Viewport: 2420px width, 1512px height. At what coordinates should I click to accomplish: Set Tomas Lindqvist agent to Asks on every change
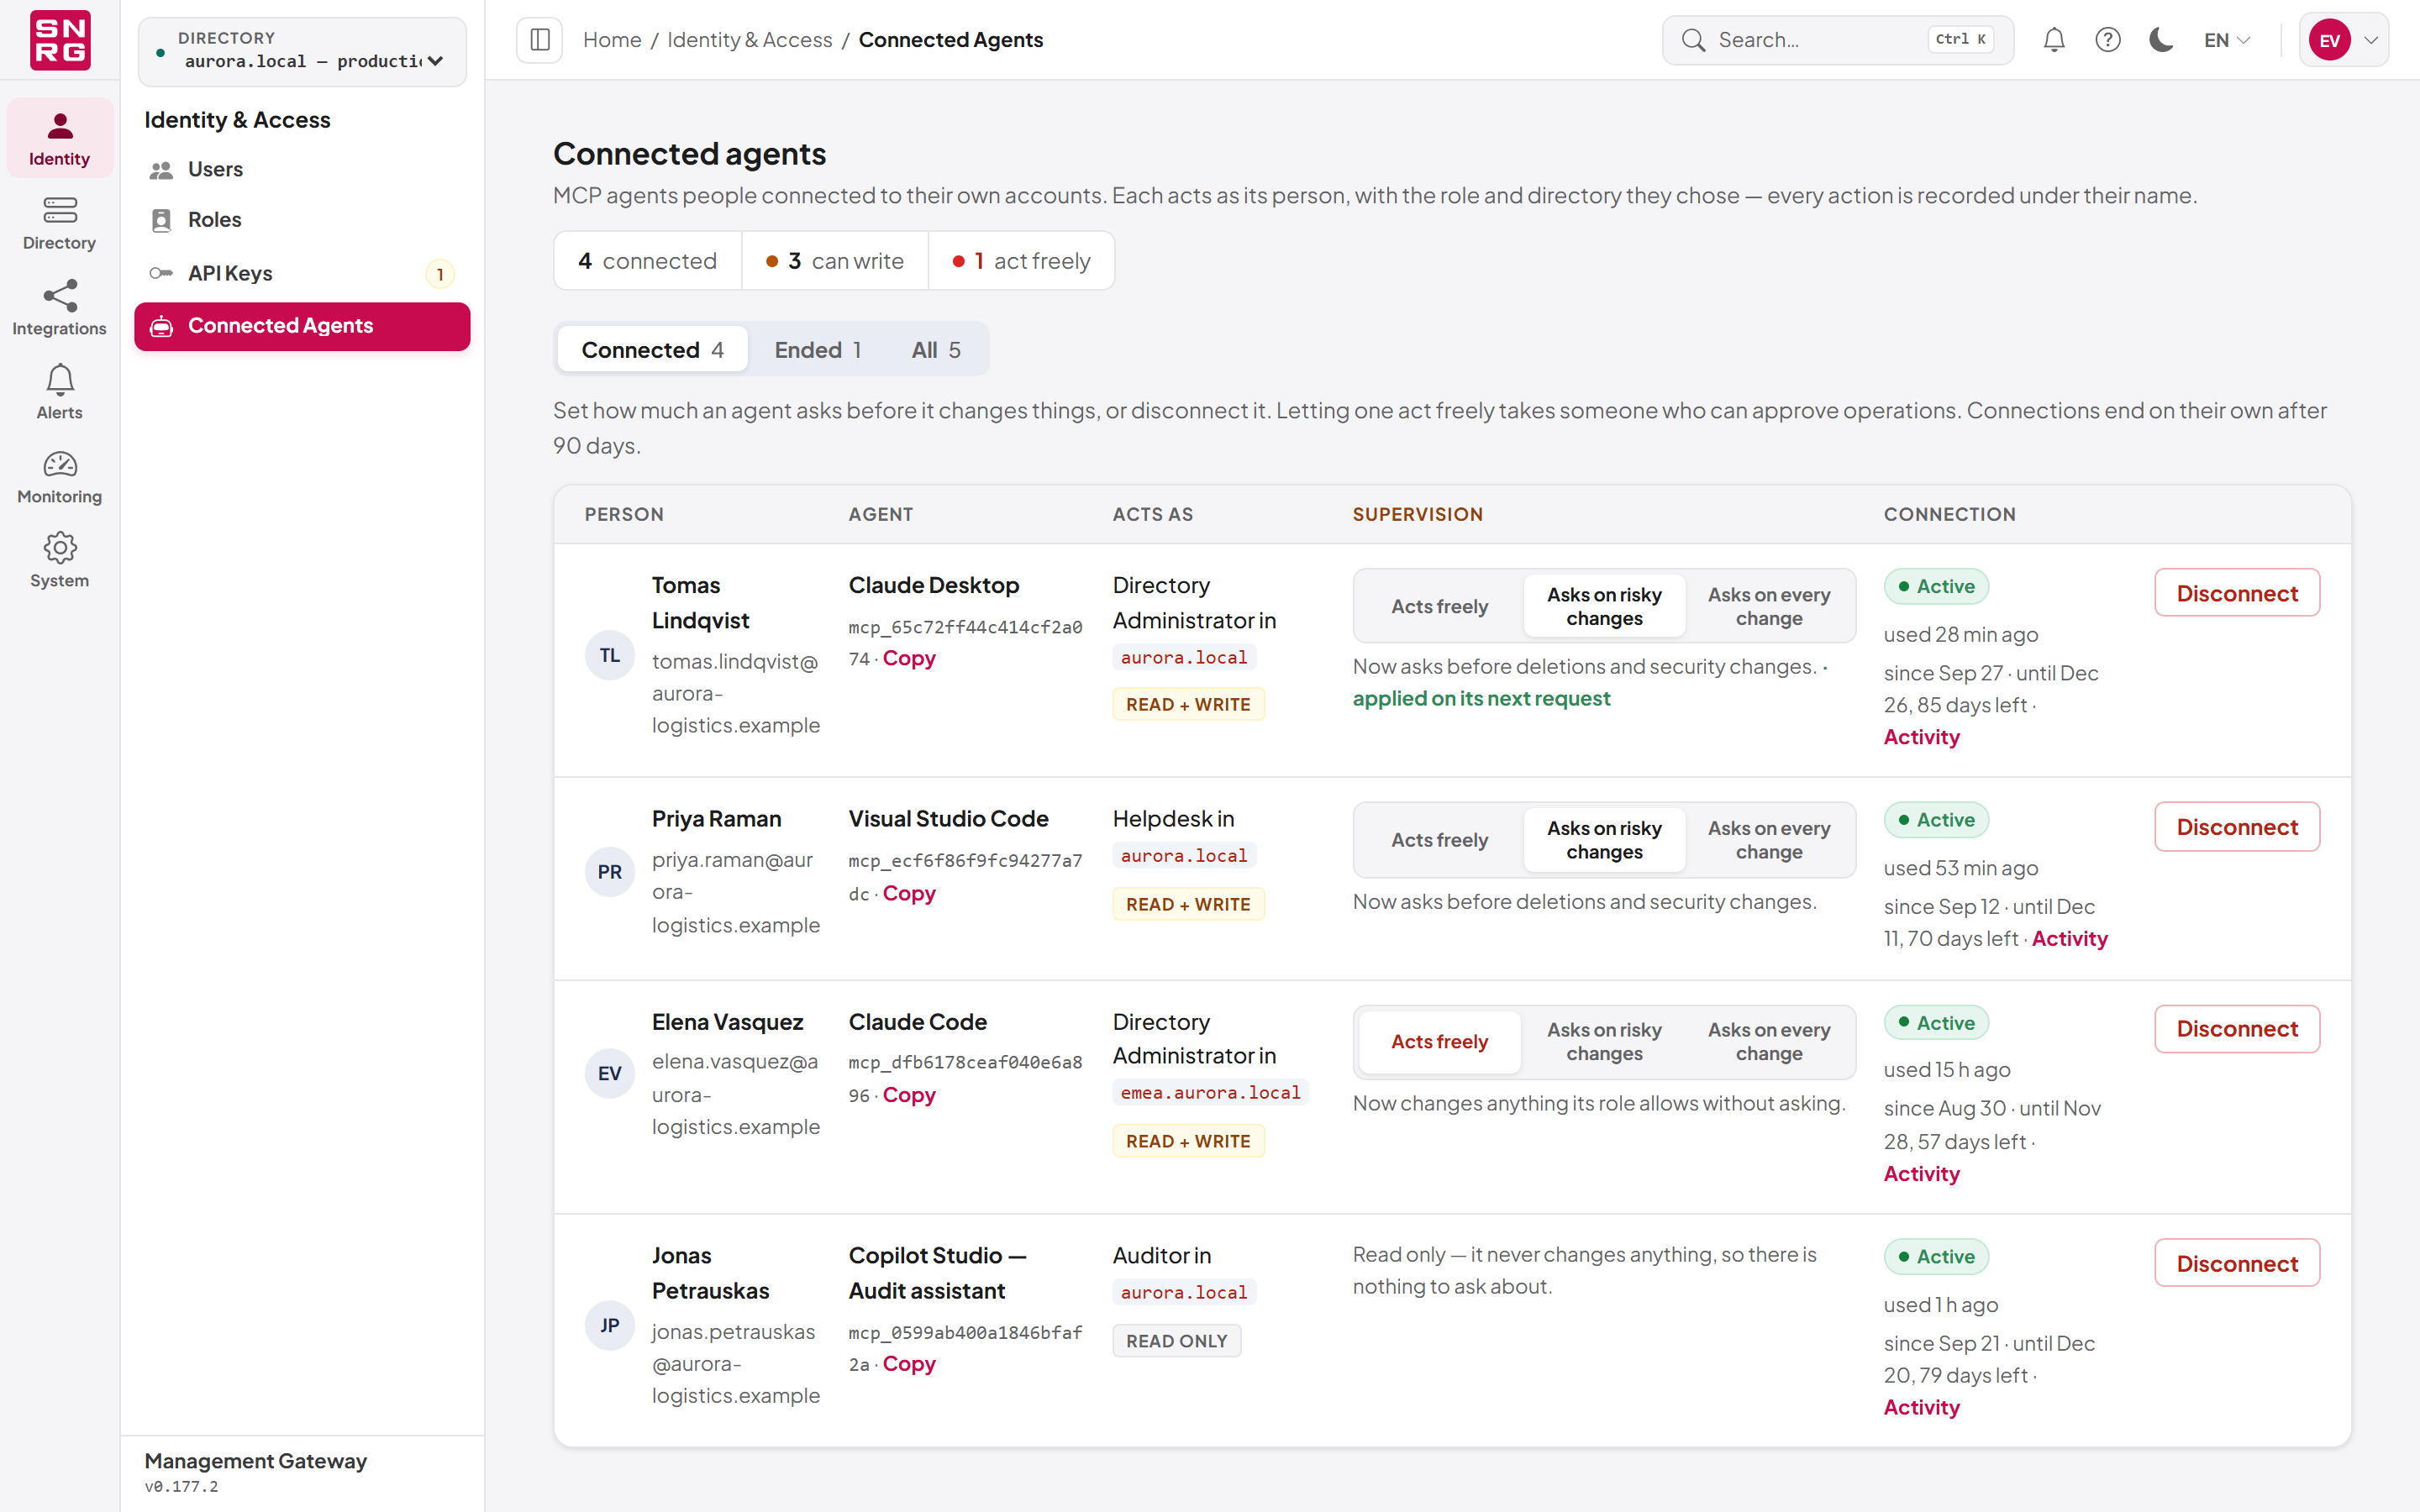[x=1768, y=606]
